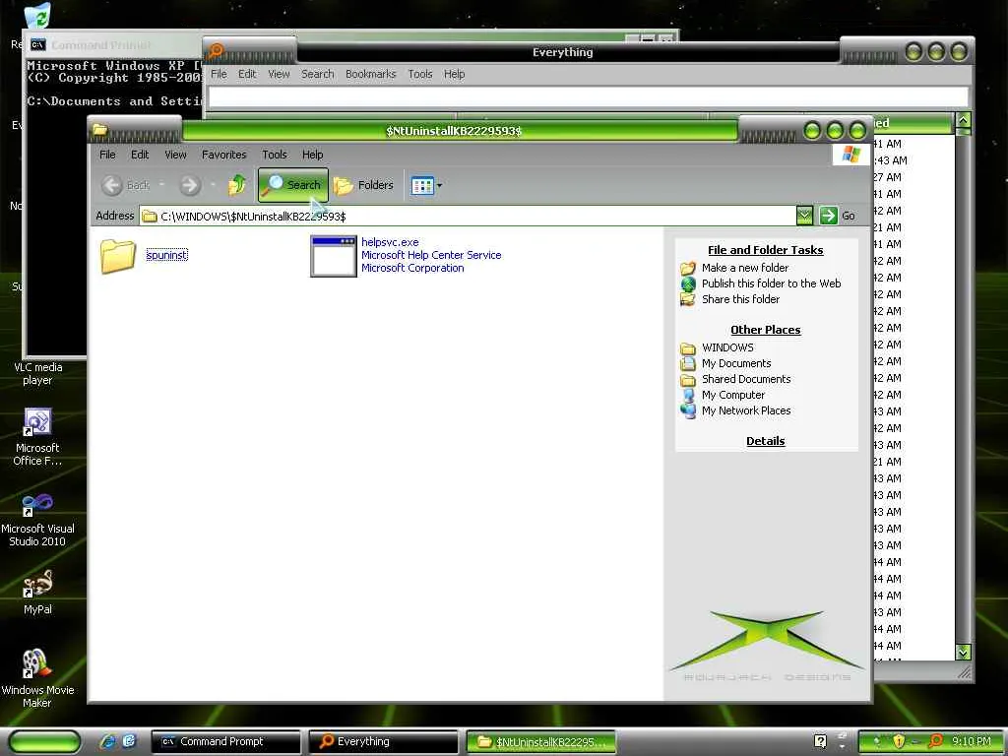Open the Start button
1008x756 pixels.
pos(45,742)
